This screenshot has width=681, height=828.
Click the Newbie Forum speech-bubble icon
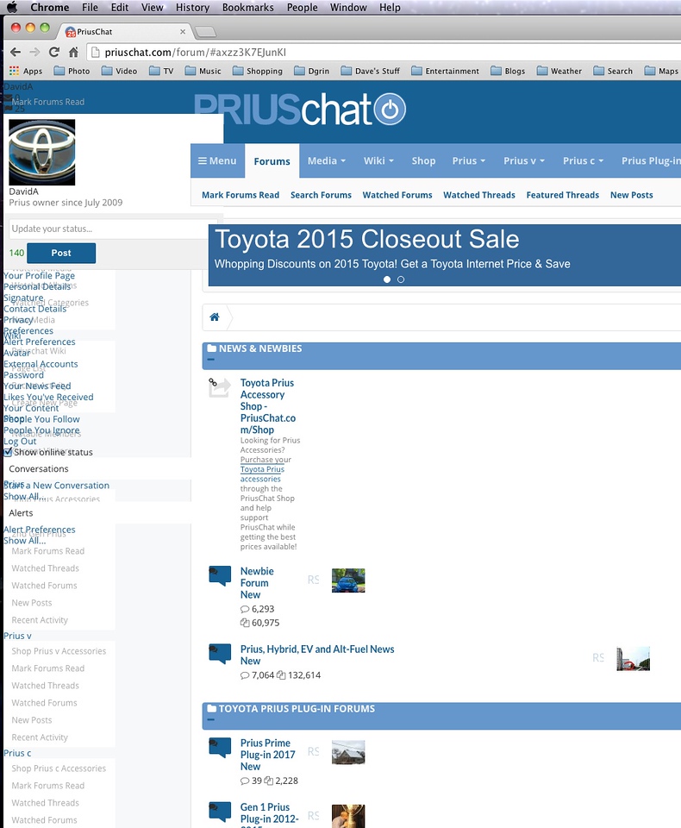(220, 575)
